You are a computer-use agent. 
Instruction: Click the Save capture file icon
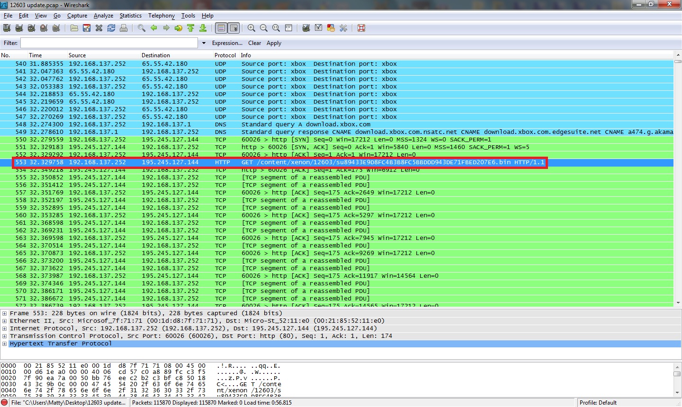tap(87, 28)
